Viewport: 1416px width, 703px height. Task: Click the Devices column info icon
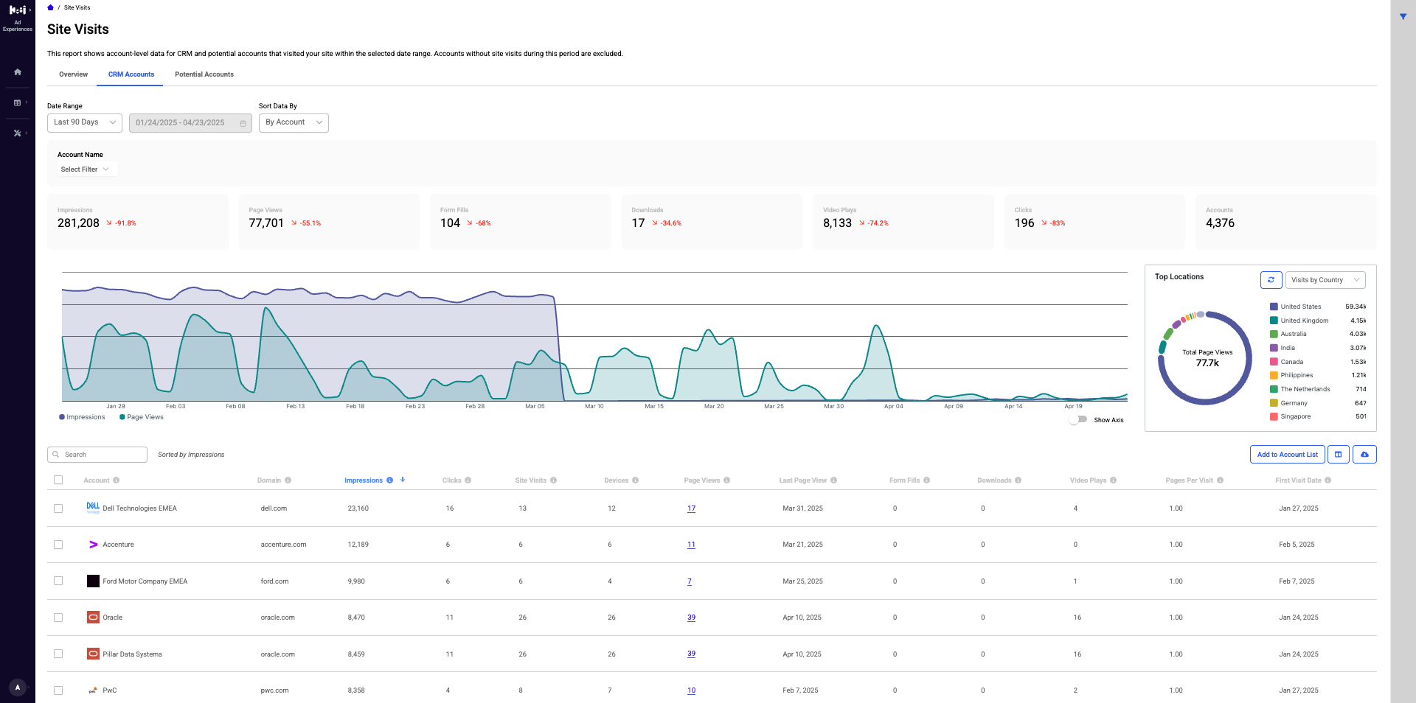click(x=635, y=480)
